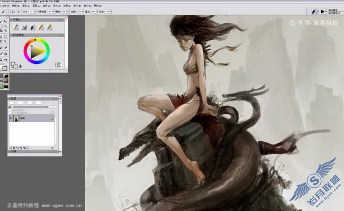Image resolution: width=344 pixels, height=211 pixels.
Task: Select the Text tool
Action: pyautogui.click(x=1, y=41)
